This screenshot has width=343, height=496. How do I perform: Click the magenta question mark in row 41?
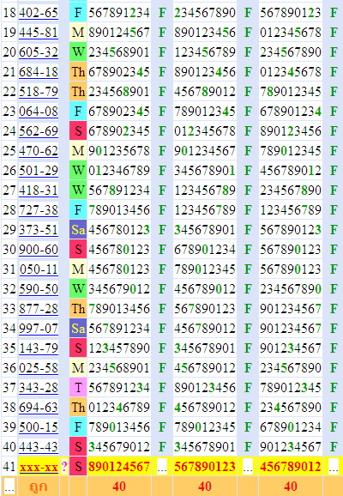(64, 467)
